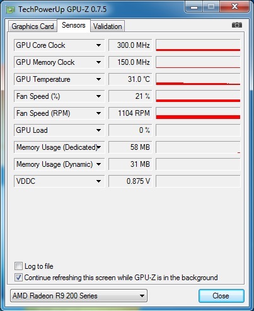Open the Fan Speed (RPM) dropdown
The height and width of the screenshot is (311, 254).
tap(98, 113)
